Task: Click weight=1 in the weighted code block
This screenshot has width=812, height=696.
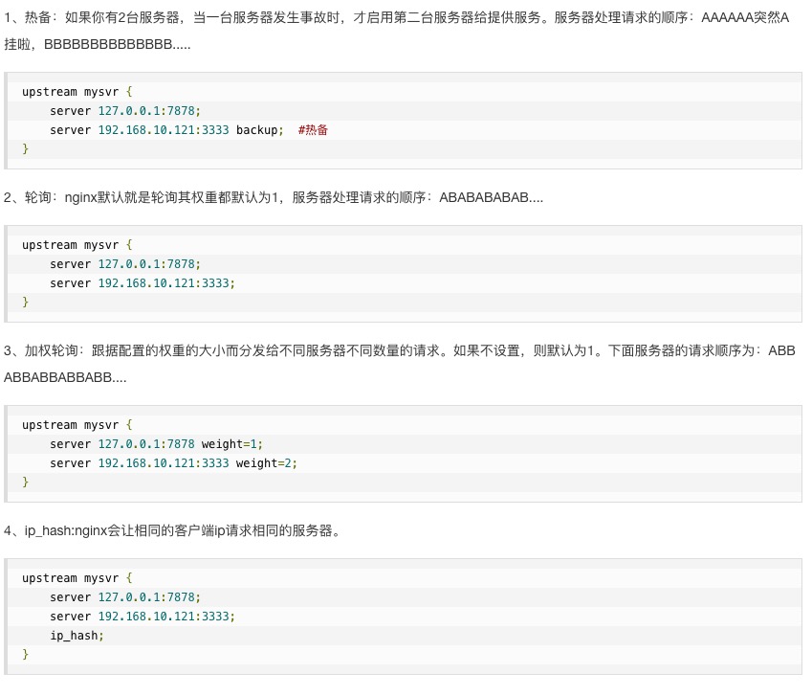Action: pyautogui.click(x=231, y=444)
